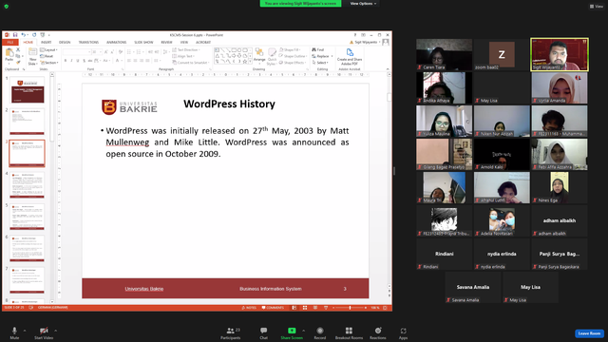Viewport: 608px width, 342px height.
Task: Fit slide to current window
Action: (x=385, y=308)
